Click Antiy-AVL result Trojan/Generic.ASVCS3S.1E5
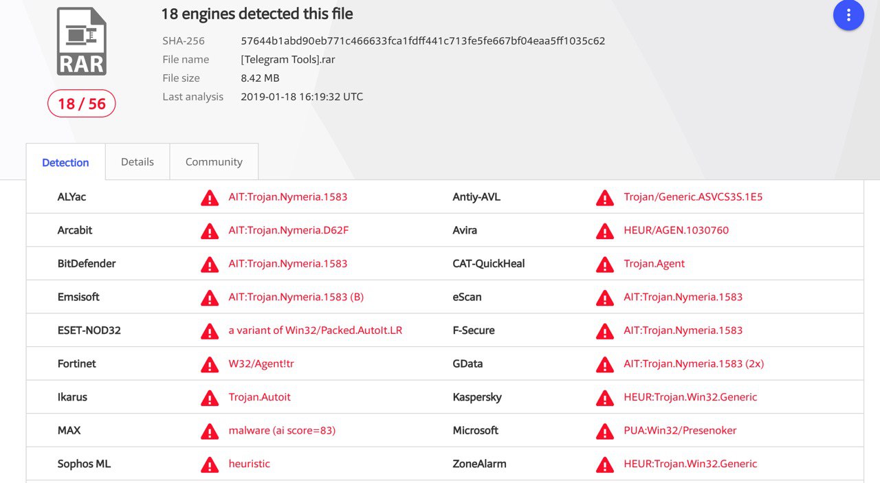The height and width of the screenshot is (483, 880). pyautogui.click(x=693, y=197)
